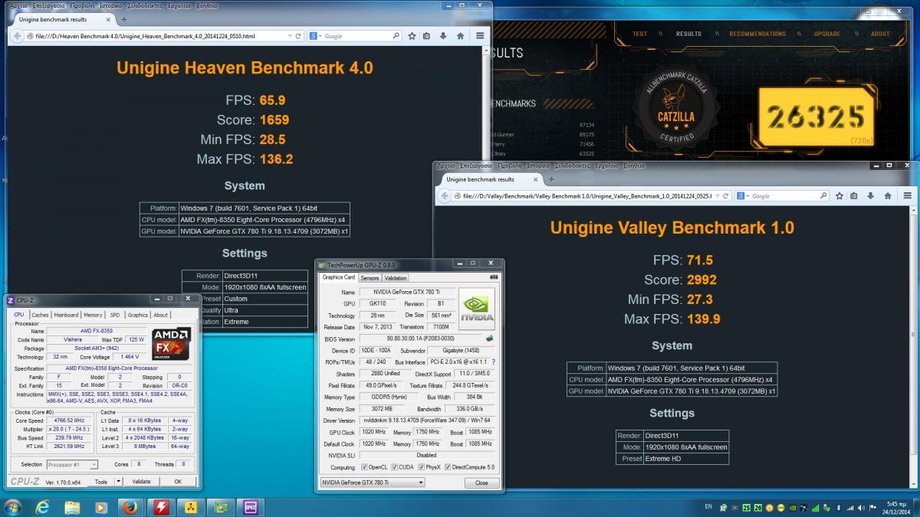Image resolution: width=920 pixels, height=517 pixels.
Task: Switch to Validation tab in GPU-Z
Action: (396, 278)
